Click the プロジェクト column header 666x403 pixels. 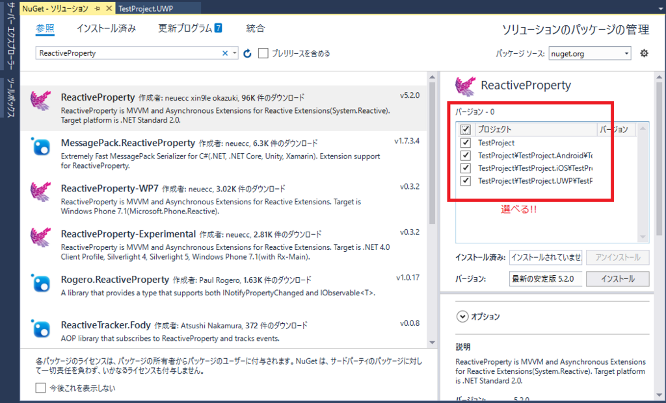click(x=536, y=130)
